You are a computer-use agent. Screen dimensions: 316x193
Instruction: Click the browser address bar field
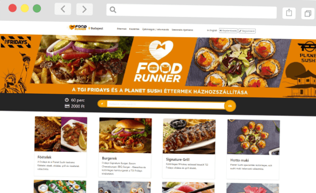click(191, 11)
